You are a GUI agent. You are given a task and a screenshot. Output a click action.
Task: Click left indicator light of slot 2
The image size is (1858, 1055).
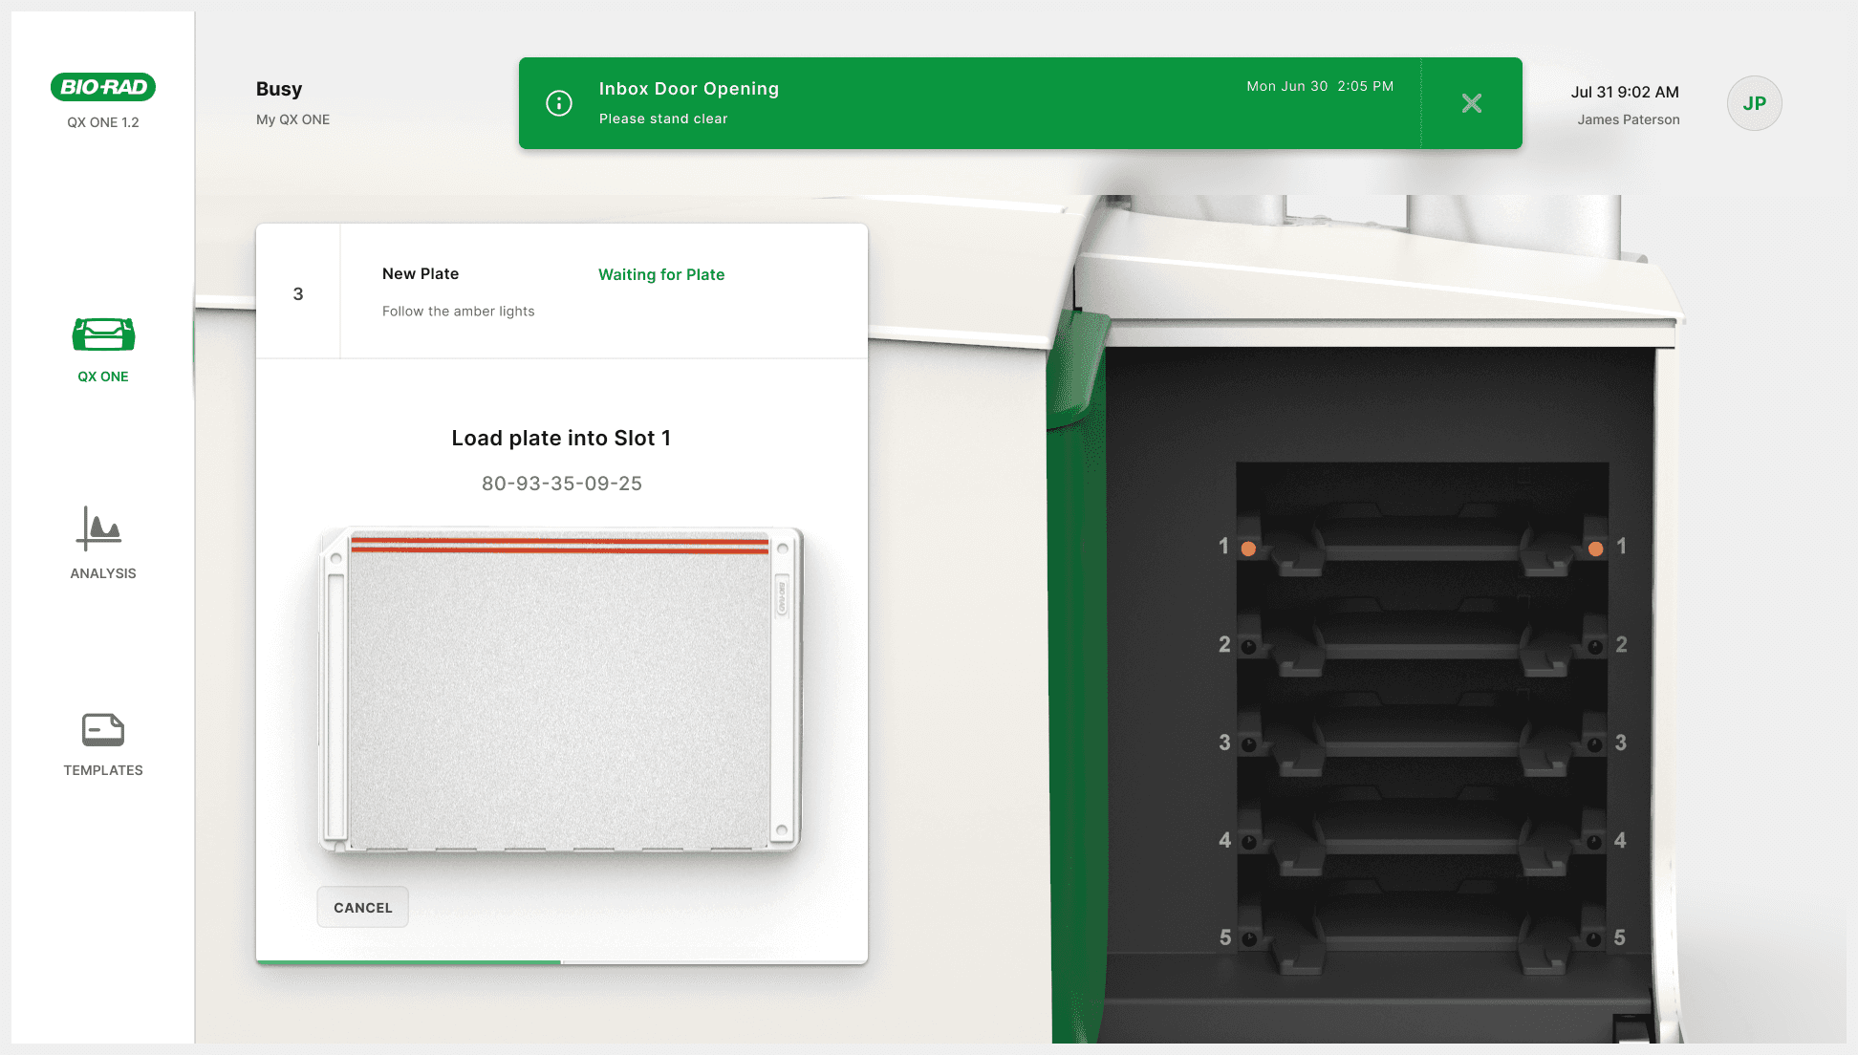(x=1248, y=647)
